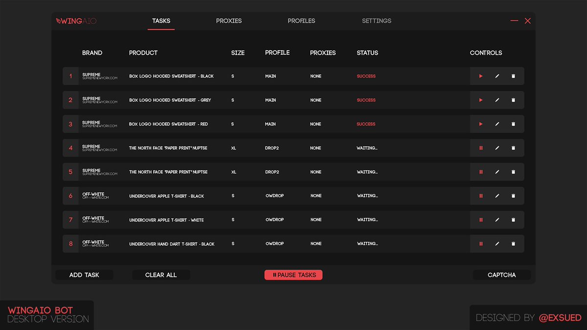The width and height of the screenshot is (587, 330).
Task: Go to the Settings tab
Action: (377, 21)
